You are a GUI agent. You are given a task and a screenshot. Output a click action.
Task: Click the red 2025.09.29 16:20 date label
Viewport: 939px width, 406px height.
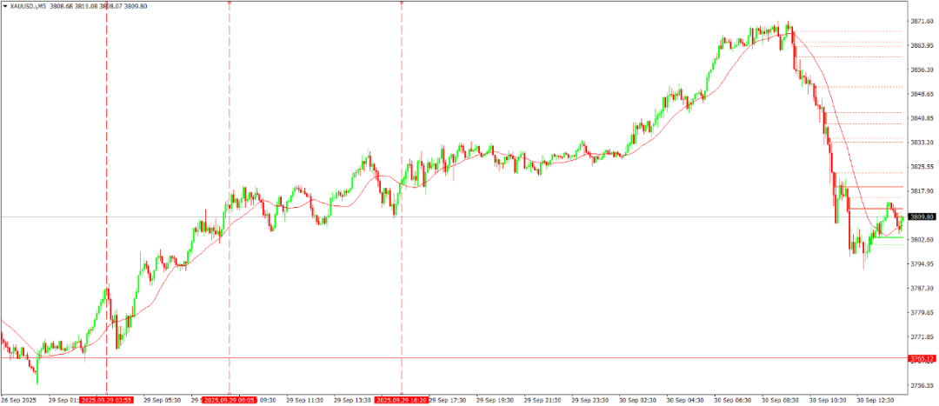pos(401,400)
